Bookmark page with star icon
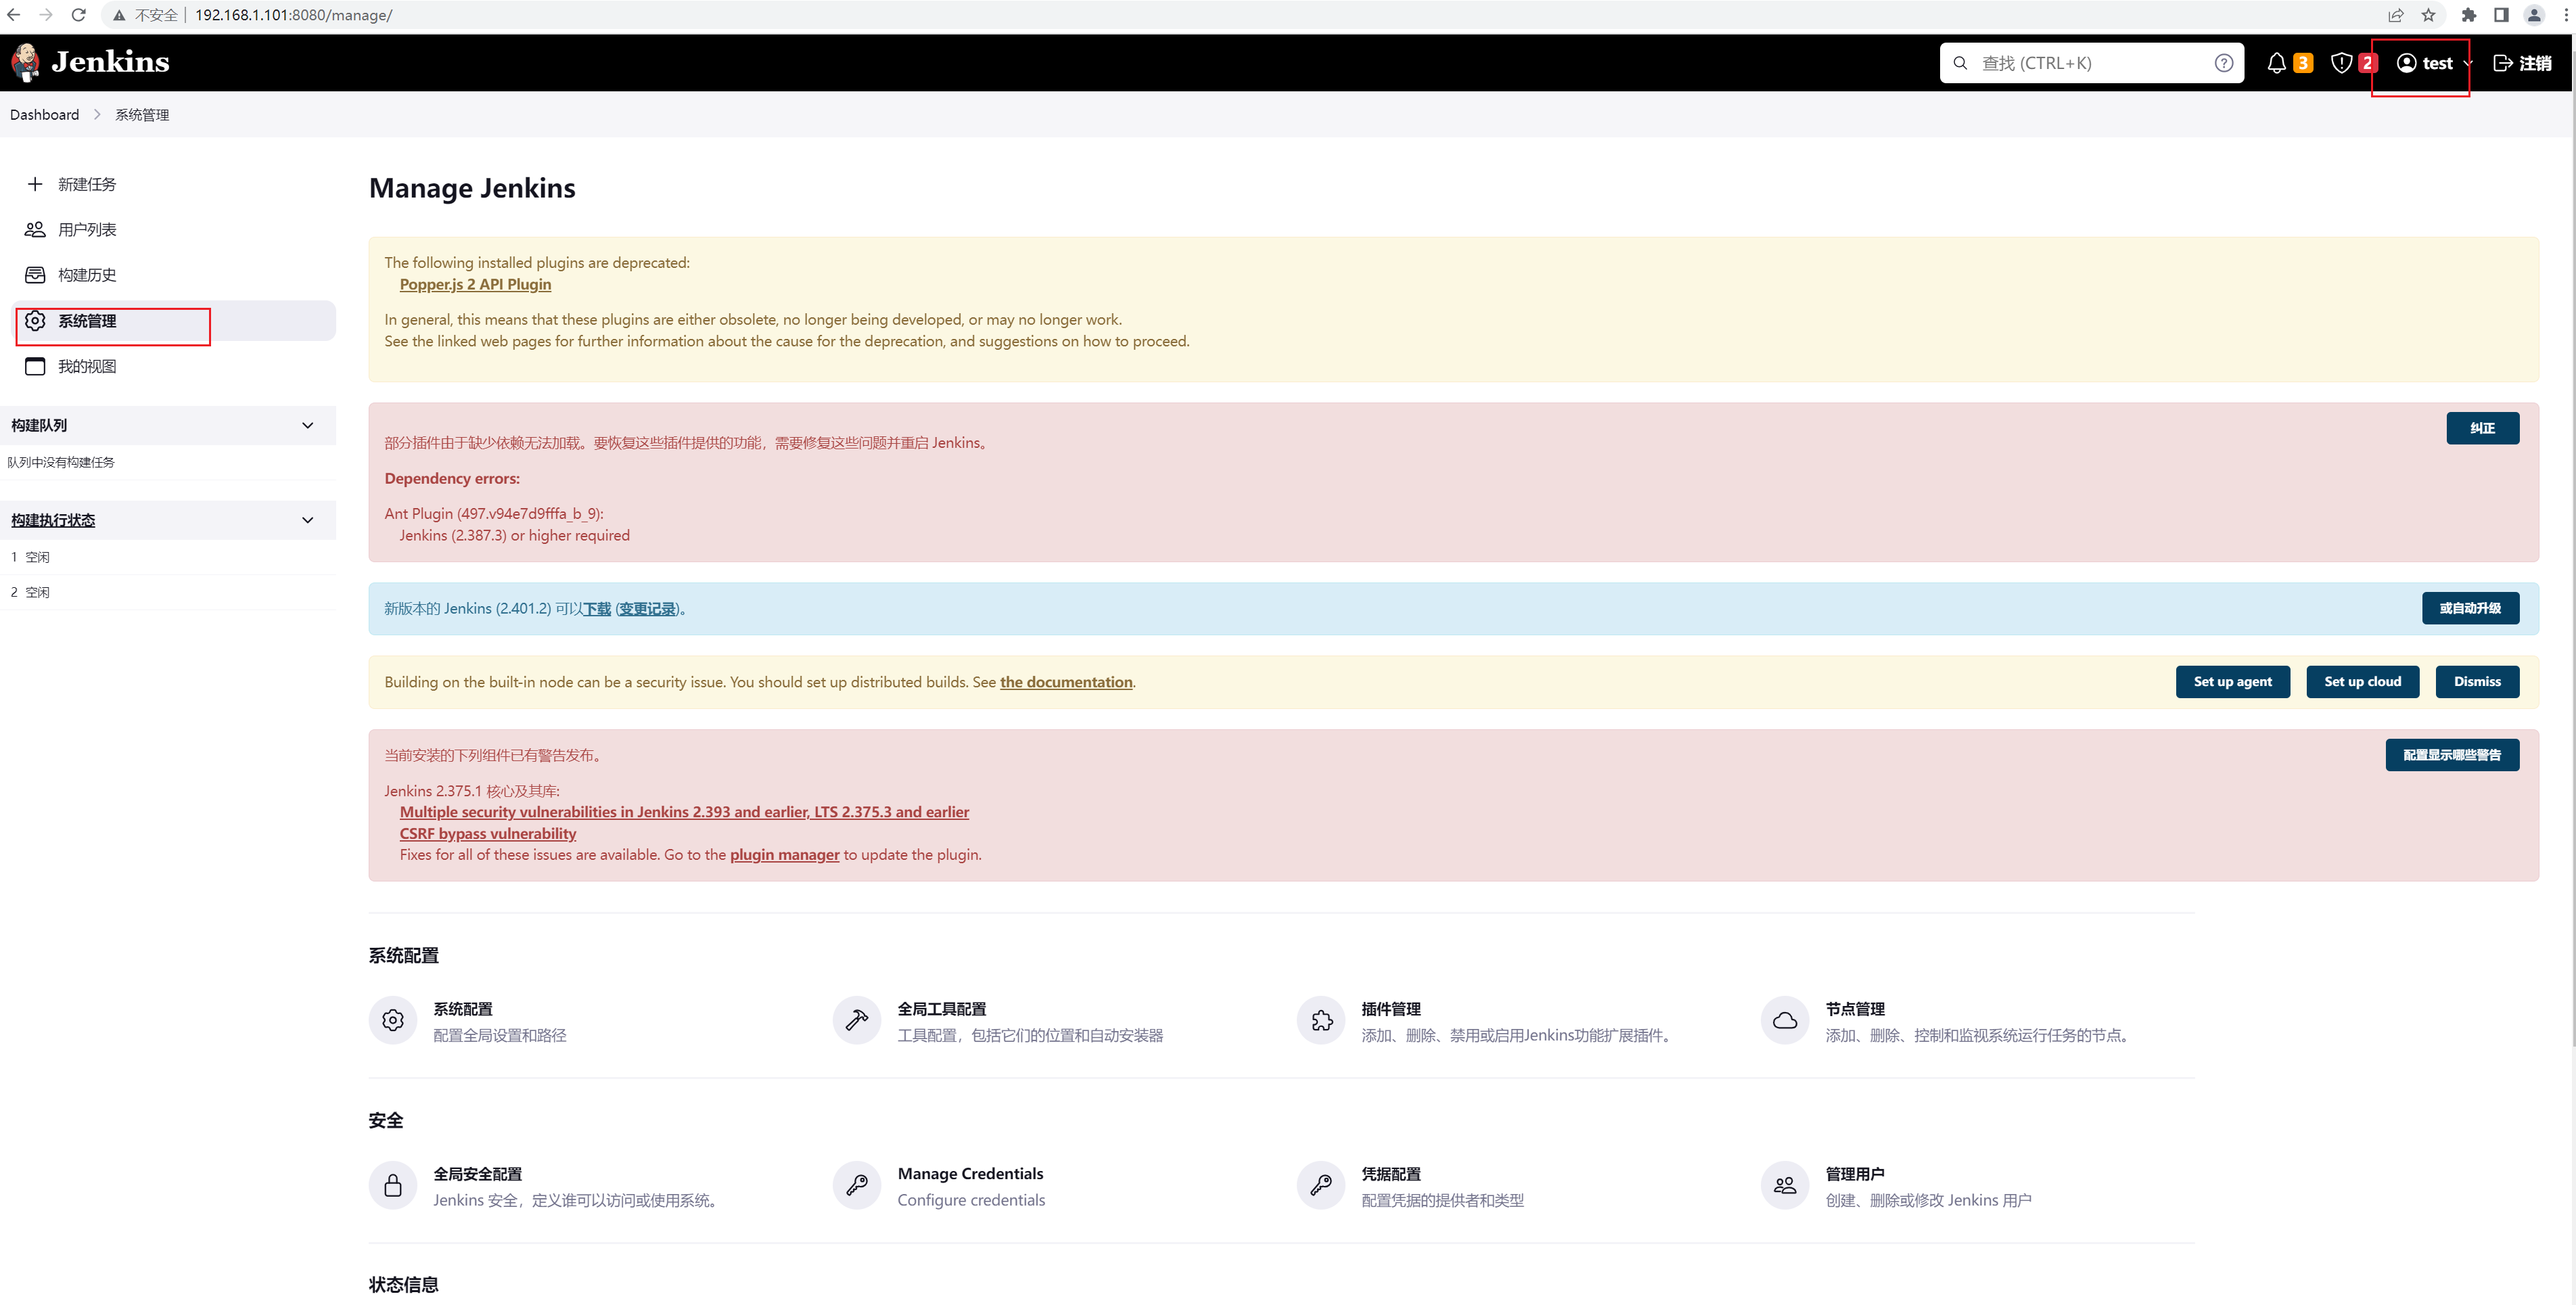Screen dimensions: 2576x1305 pos(2428,15)
